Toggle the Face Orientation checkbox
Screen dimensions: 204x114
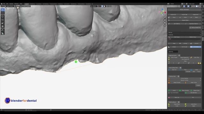pyautogui.click(x=169, y=93)
